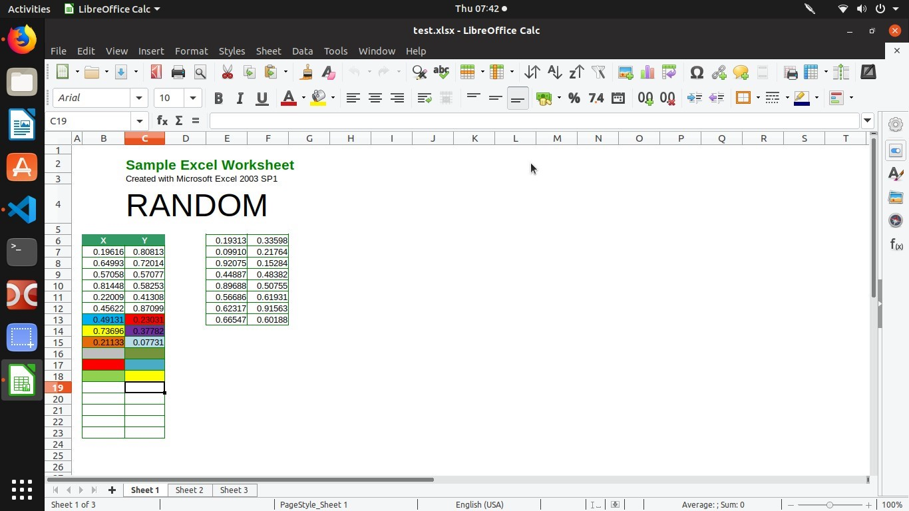Click the Clone Formatting paintbrush icon
Viewport: 909px width, 511px height.
point(307,72)
